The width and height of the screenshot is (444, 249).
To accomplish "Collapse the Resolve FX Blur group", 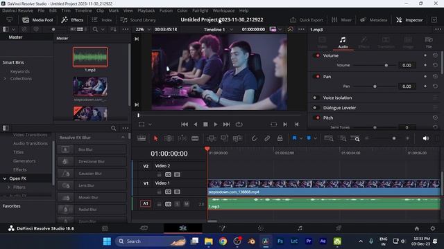I will click(x=123, y=138).
